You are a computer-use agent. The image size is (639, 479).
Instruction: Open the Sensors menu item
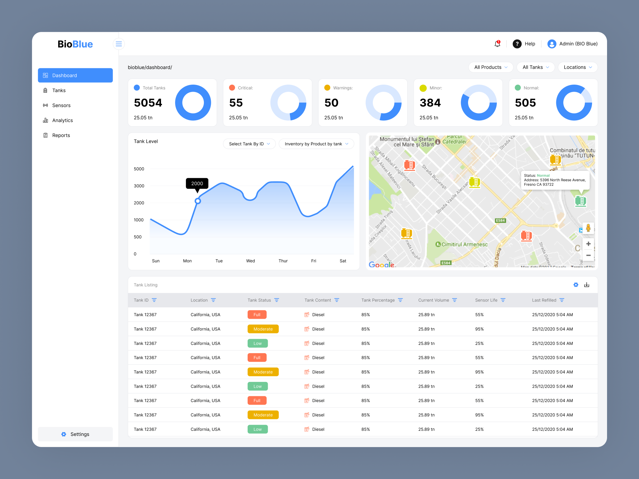(x=61, y=105)
